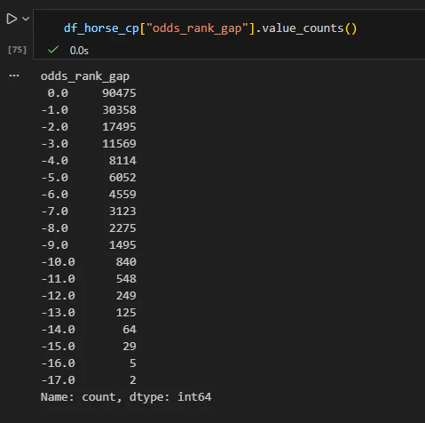Click the -10.0 index label in output
Viewport: 425px width, 423px height.
(59, 262)
